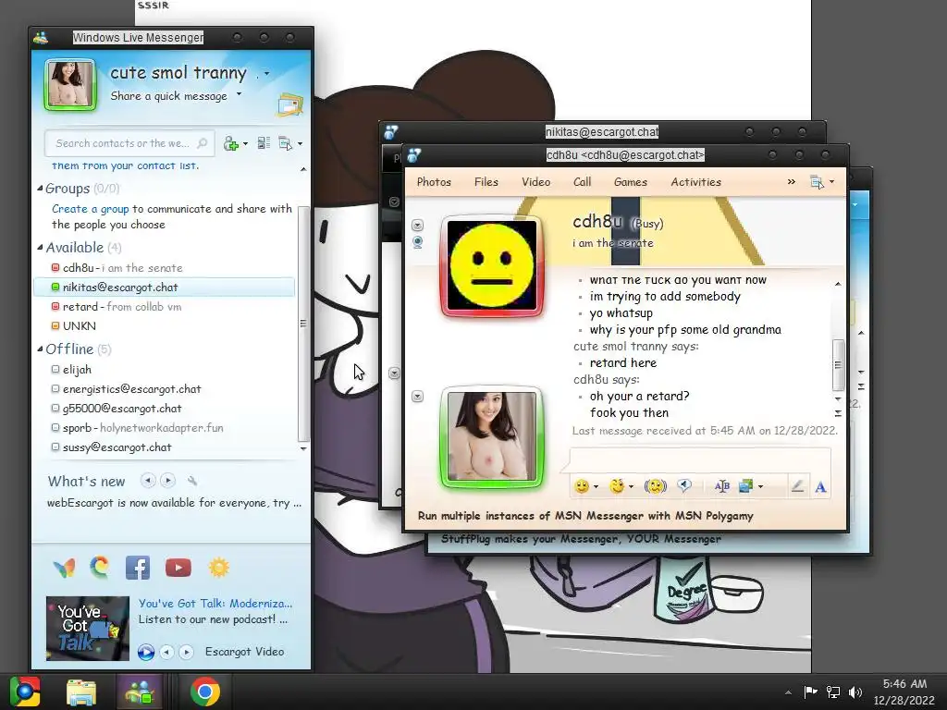Click Call in the chat toolbar
947x710 pixels.
[x=583, y=182]
